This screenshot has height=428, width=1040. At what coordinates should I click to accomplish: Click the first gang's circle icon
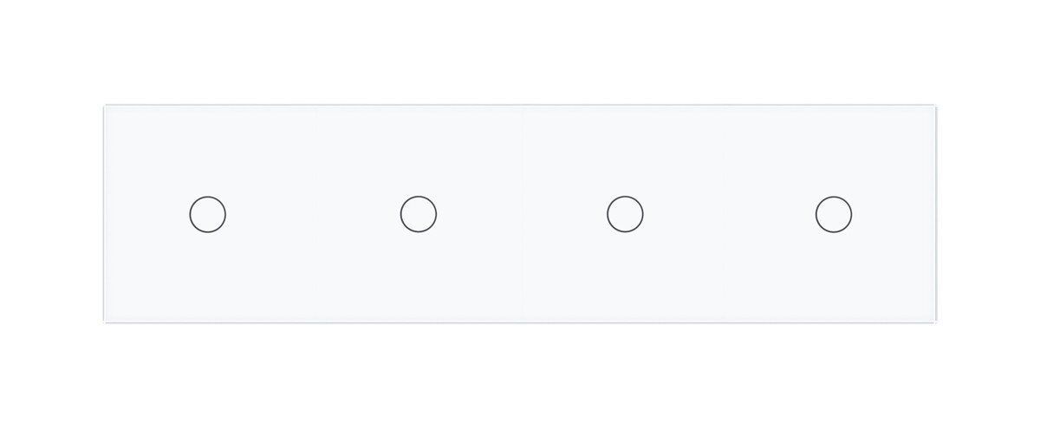click(x=208, y=214)
